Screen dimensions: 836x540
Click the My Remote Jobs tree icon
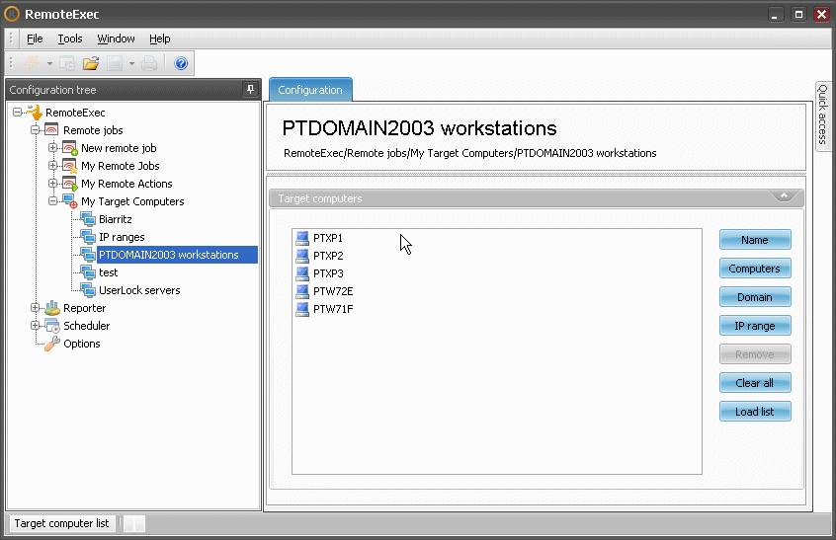[x=70, y=166]
